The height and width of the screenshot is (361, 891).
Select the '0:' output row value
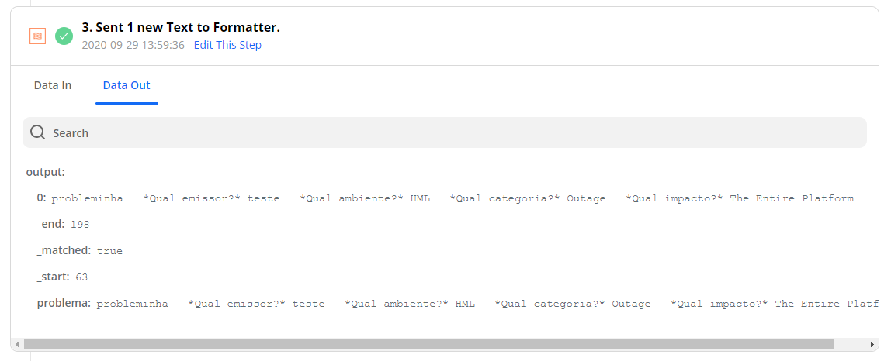point(452,198)
